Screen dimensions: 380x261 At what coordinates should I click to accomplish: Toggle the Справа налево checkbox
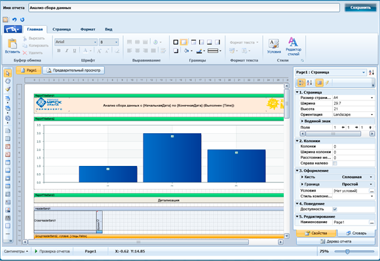pyautogui.click(x=335, y=163)
